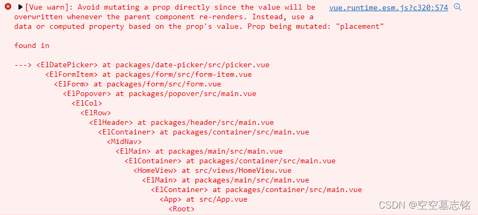Image resolution: width=478 pixels, height=215 pixels.
Task: Select the HomeView.vue trace line
Action: pos(212,171)
